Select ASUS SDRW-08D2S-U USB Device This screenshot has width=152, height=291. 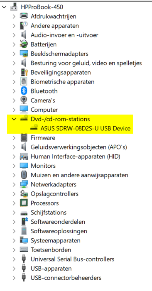coord(86,128)
